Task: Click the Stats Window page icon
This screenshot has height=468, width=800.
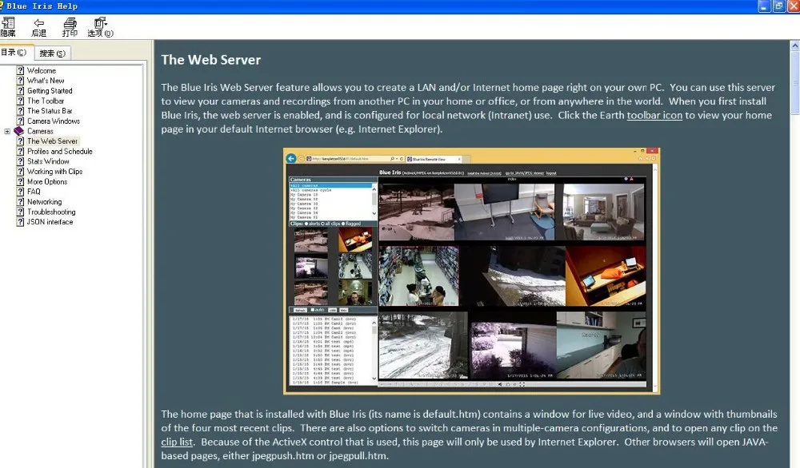Action: (x=21, y=161)
